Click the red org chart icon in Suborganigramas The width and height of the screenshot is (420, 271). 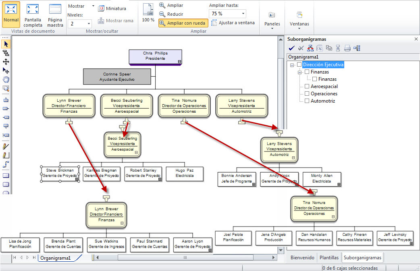310,48
